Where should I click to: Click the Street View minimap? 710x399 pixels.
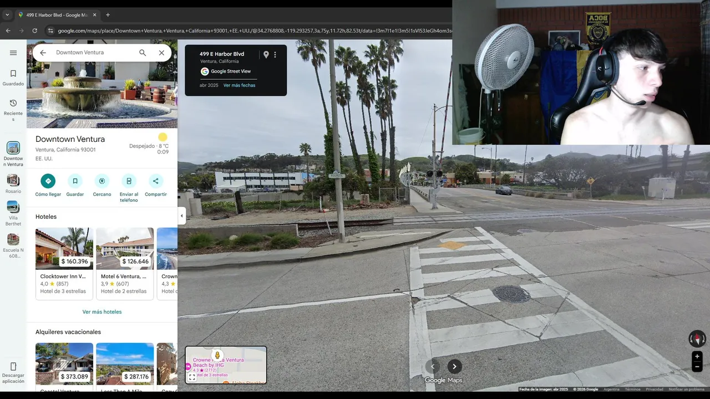(x=226, y=365)
